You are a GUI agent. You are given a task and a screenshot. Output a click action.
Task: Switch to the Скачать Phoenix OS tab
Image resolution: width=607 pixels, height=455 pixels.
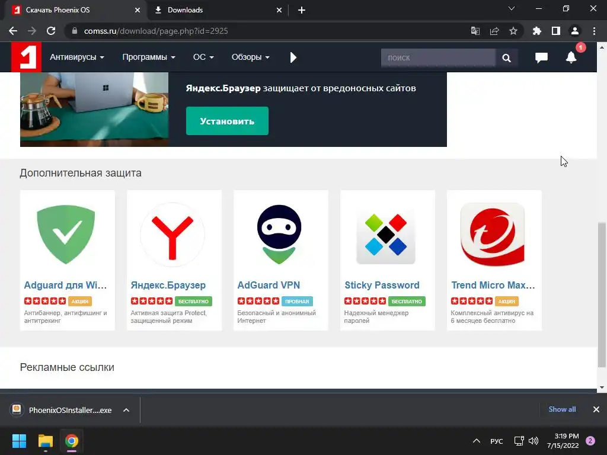point(74,10)
